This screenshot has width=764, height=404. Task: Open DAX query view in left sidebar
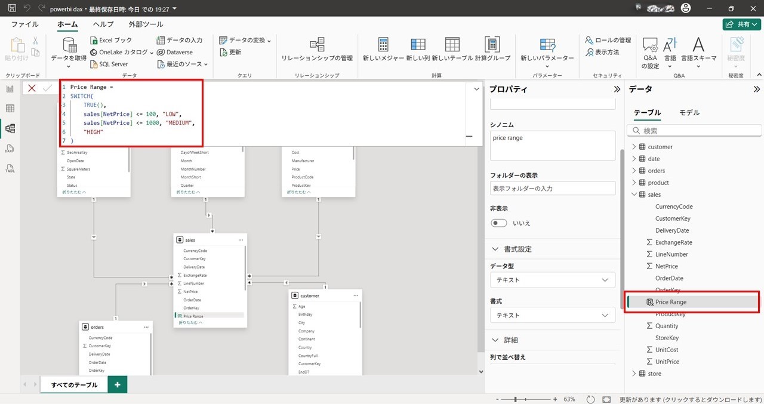pos(10,149)
